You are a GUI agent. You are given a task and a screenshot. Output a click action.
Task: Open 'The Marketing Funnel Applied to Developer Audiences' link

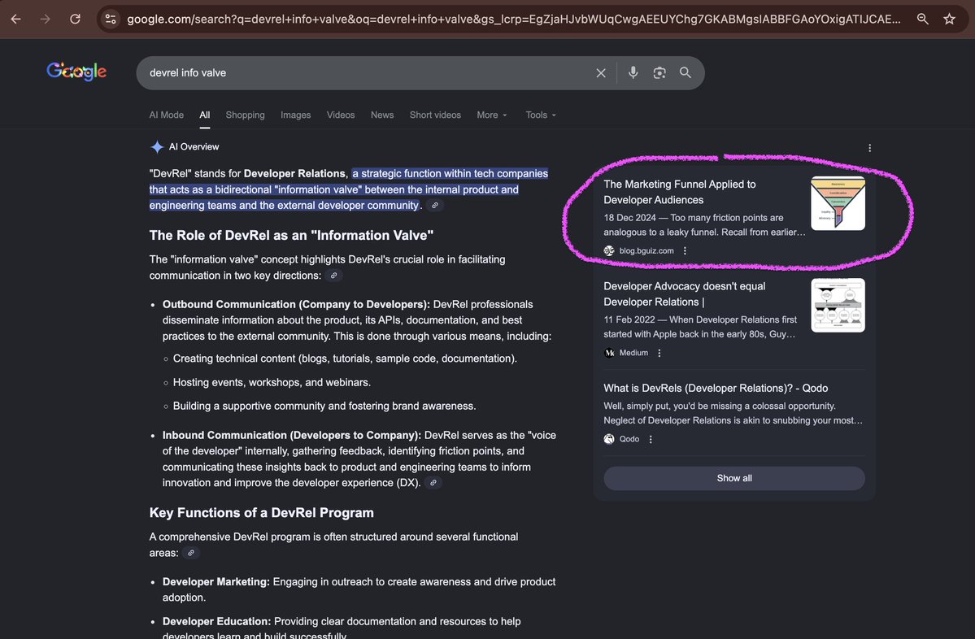click(680, 192)
